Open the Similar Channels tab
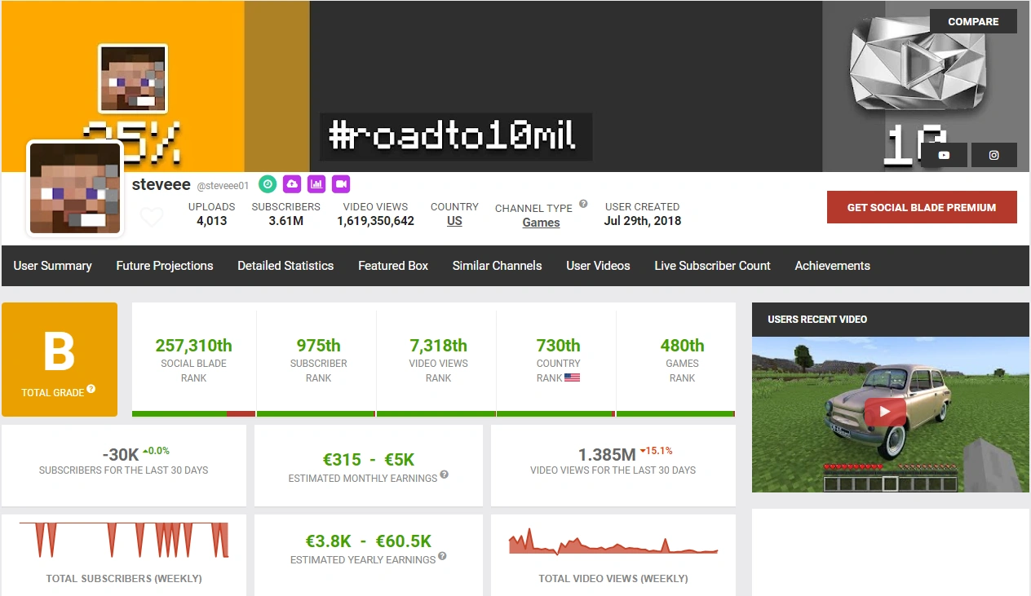The image size is (1031, 596). 498,266
